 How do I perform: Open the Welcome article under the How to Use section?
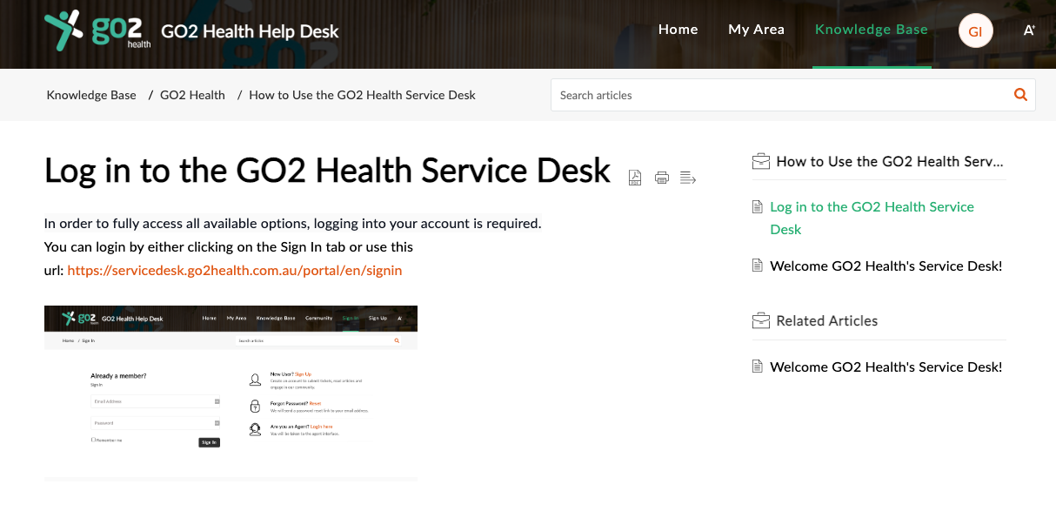click(x=886, y=266)
